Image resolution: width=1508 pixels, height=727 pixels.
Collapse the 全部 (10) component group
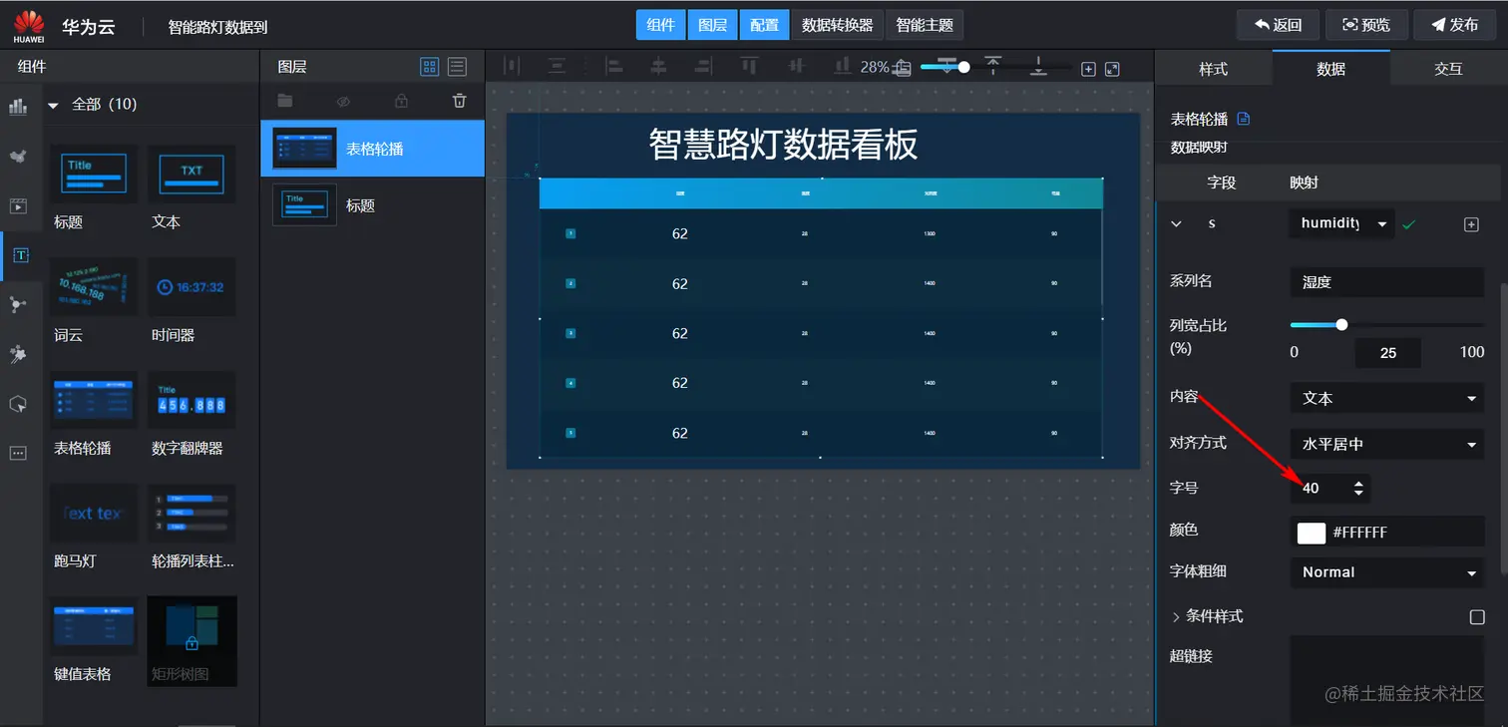click(53, 104)
